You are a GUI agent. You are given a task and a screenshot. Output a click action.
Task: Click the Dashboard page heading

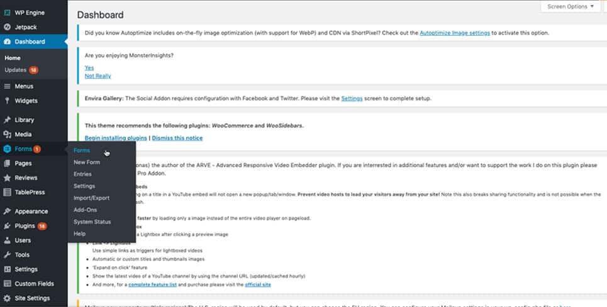coord(100,15)
